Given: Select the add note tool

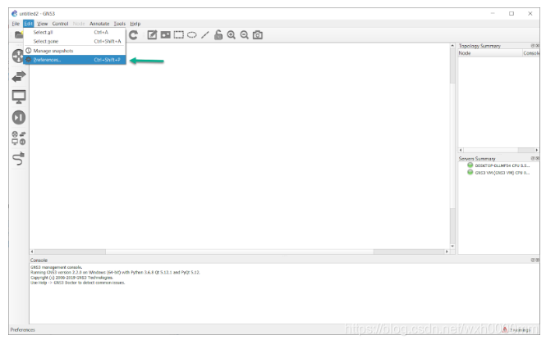Looking at the screenshot, I should click(152, 34).
